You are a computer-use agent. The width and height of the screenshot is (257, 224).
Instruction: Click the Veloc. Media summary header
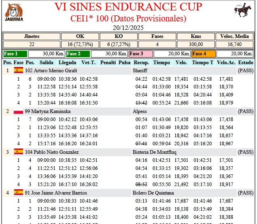[235, 36]
